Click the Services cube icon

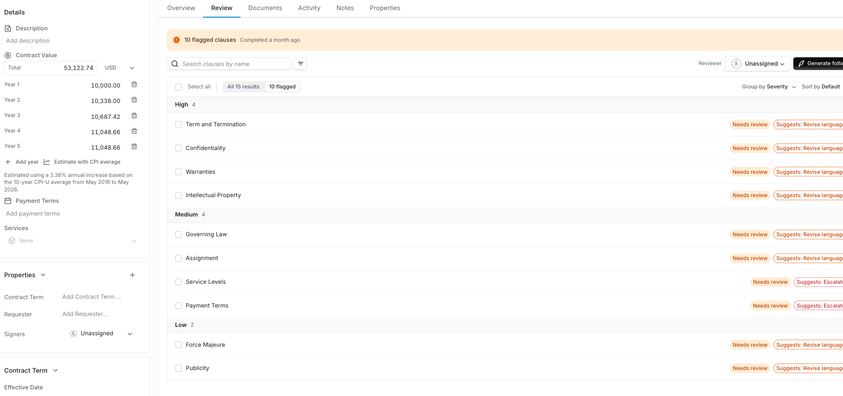(x=12, y=241)
